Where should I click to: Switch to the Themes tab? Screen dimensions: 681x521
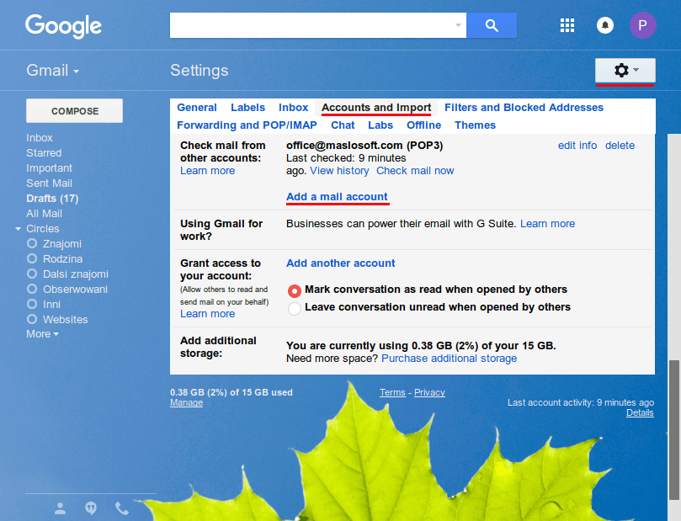[475, 125]
